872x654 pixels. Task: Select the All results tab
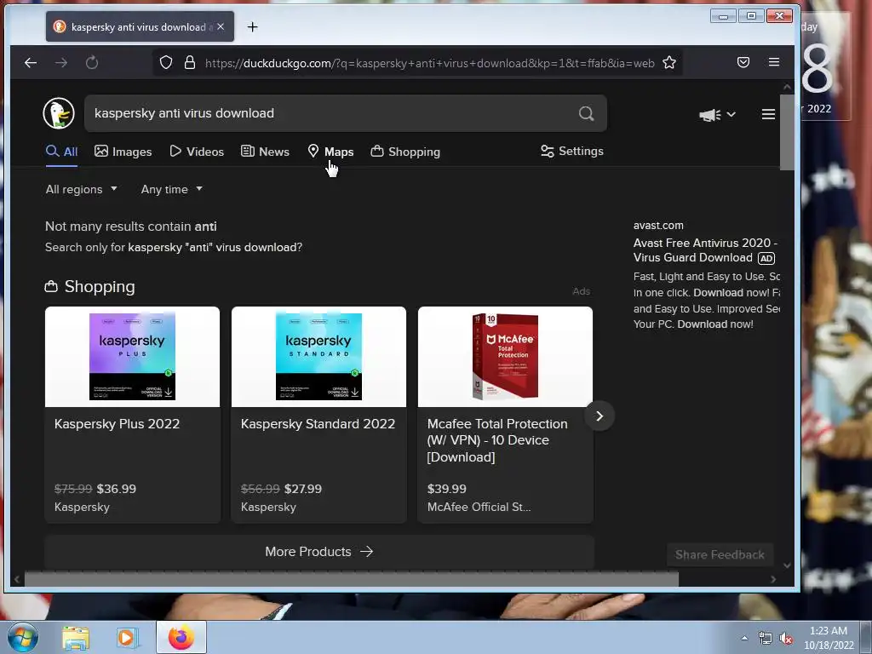[x=61, y=152]
